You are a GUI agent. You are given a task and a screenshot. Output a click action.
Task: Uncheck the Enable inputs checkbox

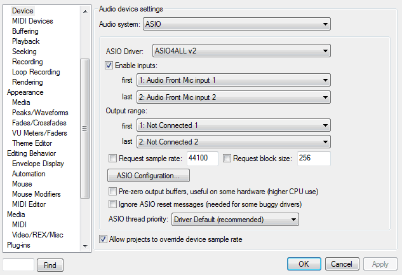click(x=109, y=66)
